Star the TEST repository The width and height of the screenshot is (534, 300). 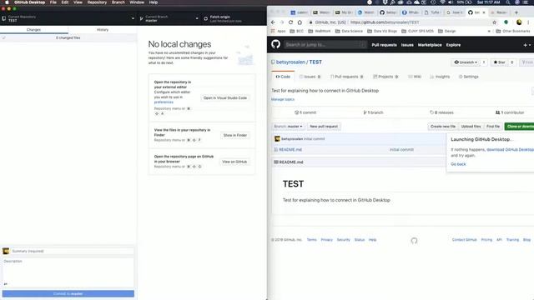[499, 62]
